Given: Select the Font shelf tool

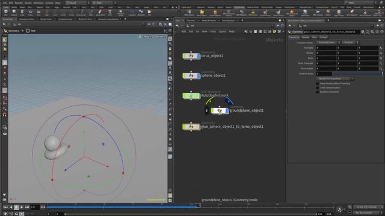Looking at the screenshot, I should (x=109, y=12).
